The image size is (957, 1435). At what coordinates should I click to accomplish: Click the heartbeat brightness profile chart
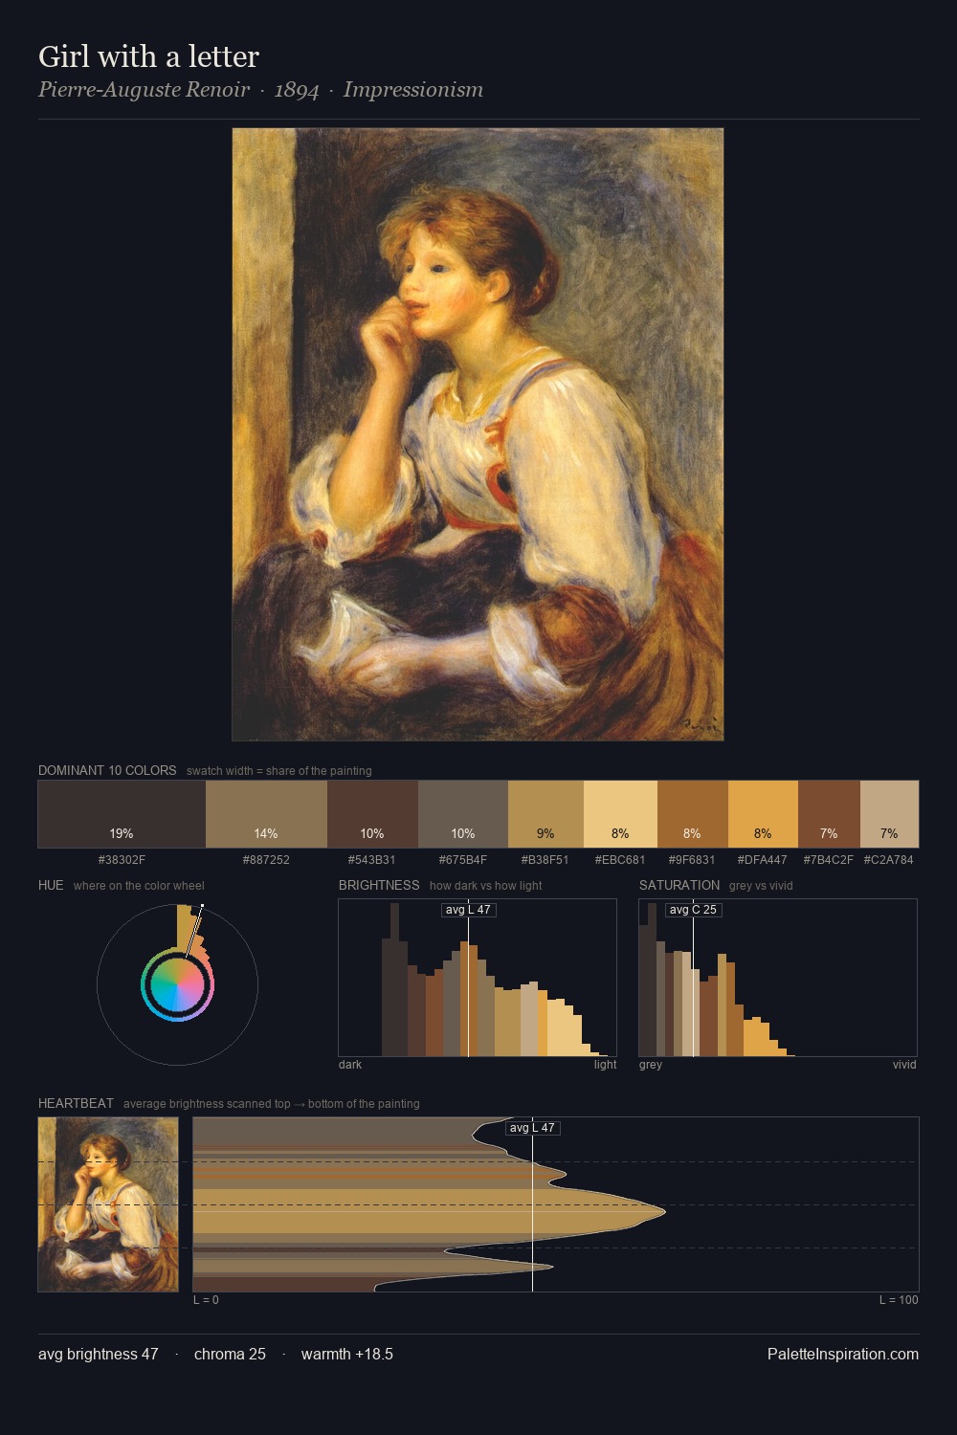(x=556, y=1204)
